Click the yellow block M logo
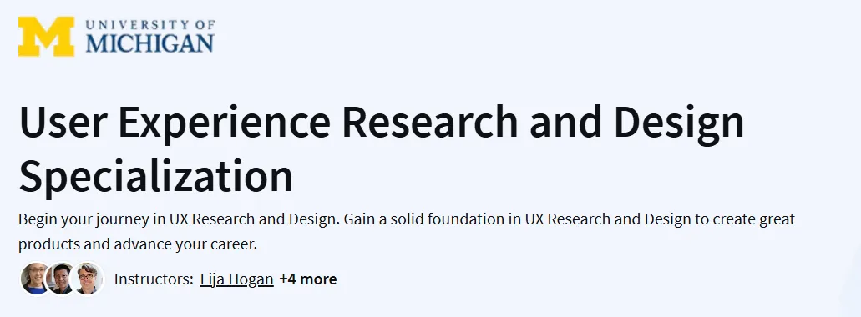This screenshot has height=317, width=861. (x=46, y=36)
